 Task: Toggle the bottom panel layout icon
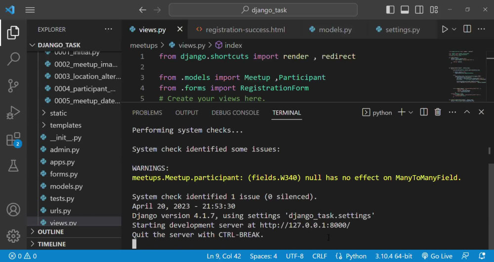click(x=405, y=10)
